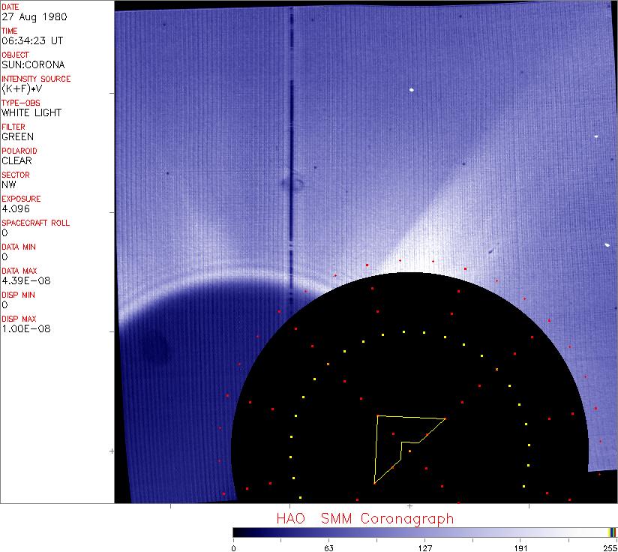618x552 pixels.
Task: Click the DISP MAX label
Action: pos(19,319)
